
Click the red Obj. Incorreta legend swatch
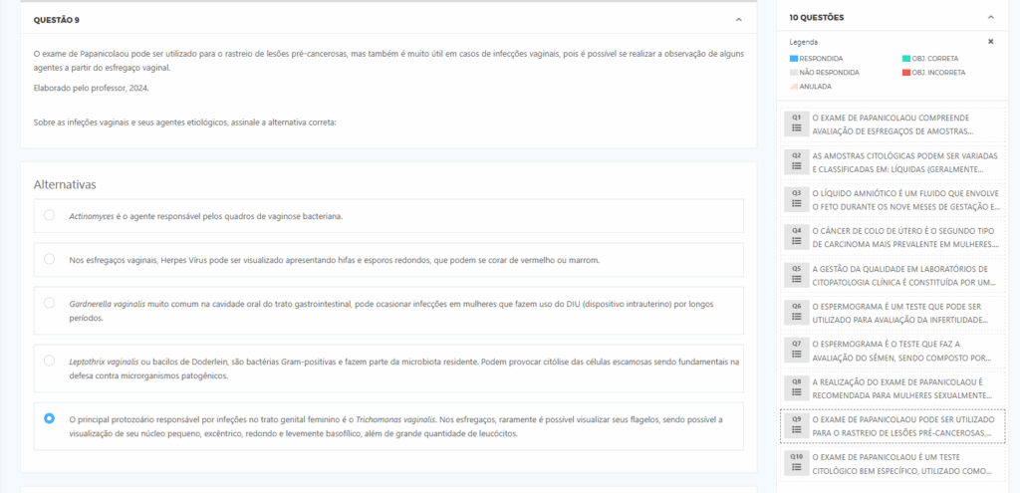[x=904, y=73]
